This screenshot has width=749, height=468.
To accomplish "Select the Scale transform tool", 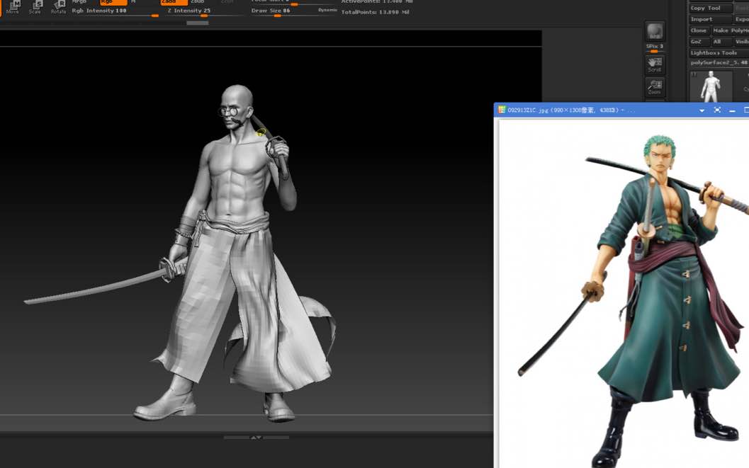I will (x=35, y=6).
